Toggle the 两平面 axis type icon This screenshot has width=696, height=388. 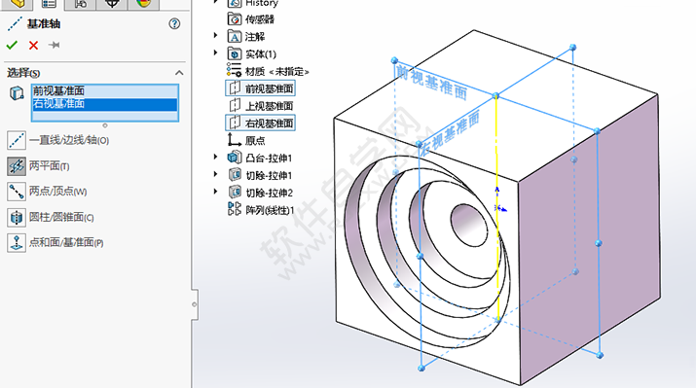point(17,166)
